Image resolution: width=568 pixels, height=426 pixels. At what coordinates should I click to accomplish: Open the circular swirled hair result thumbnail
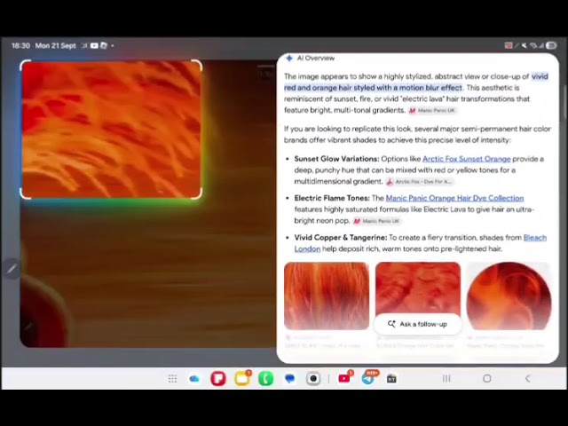(509, 296)
